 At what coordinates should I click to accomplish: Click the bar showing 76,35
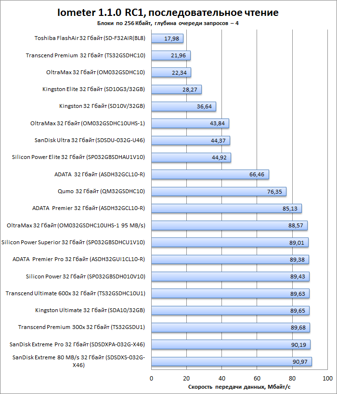[x=219, y=192]
